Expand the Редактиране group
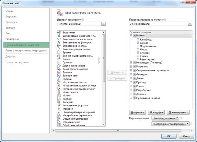 coord(138,59)
